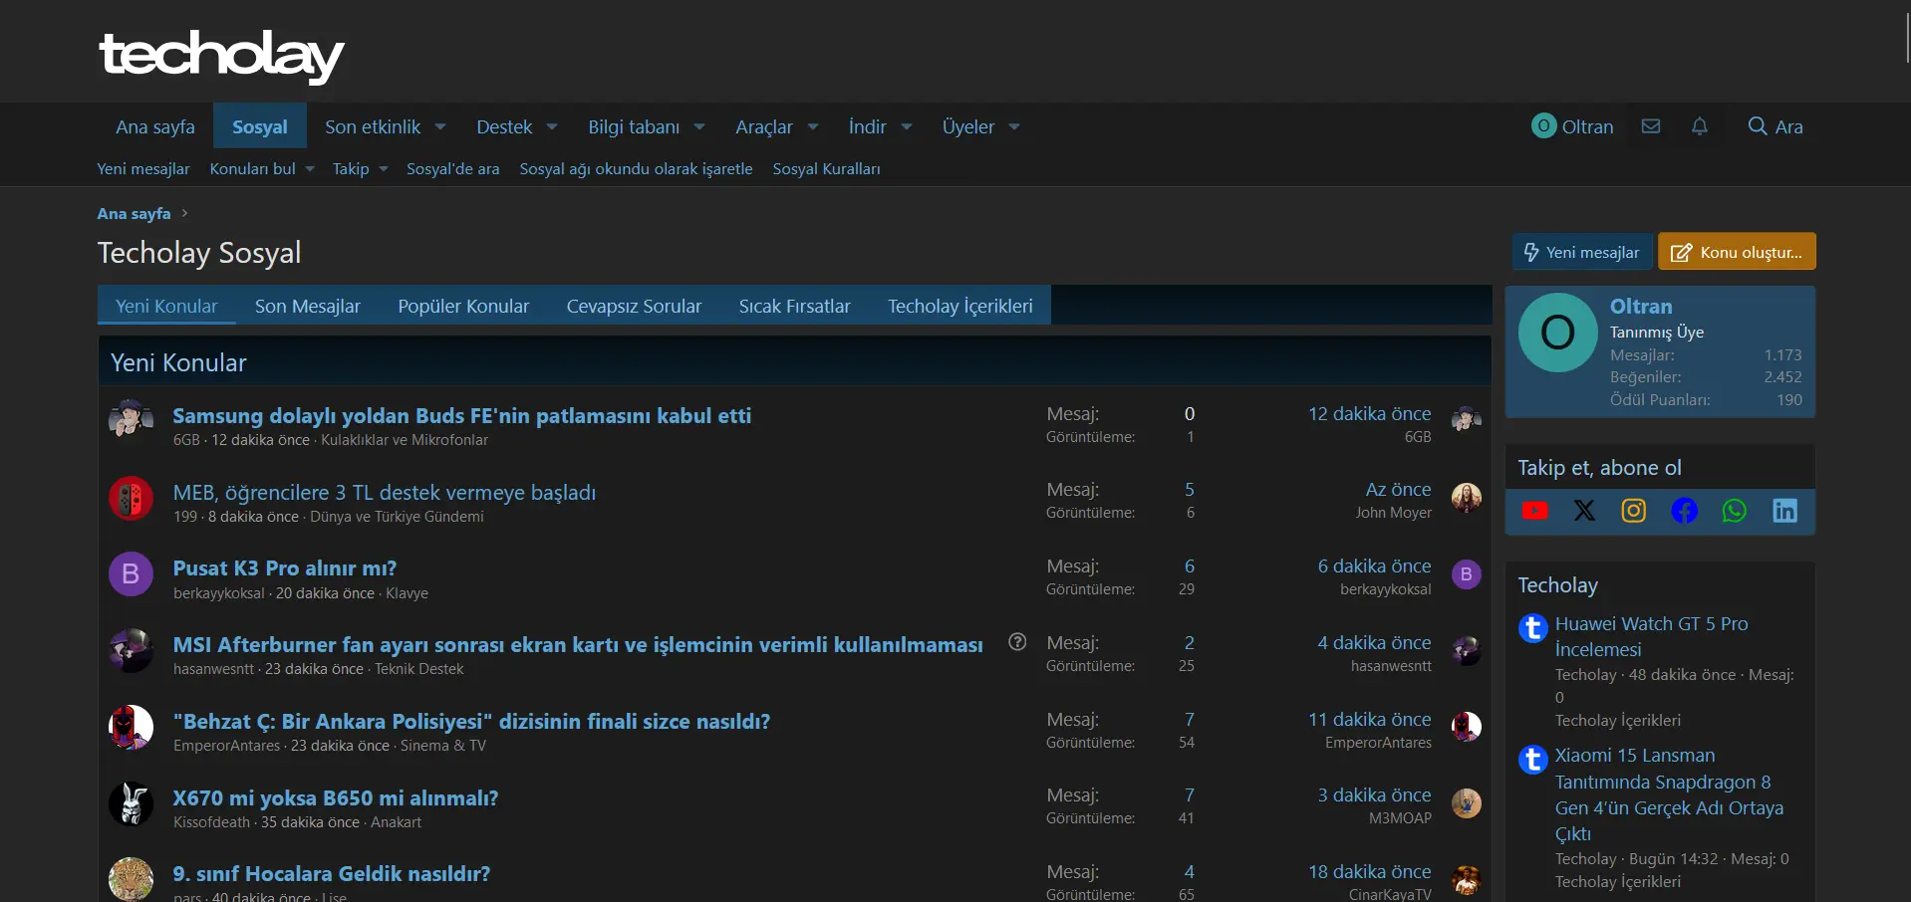Click Oltran's large profile avatar
Image resolution: width=1911 pixels, height=902 pixels.
(1557, 333)
